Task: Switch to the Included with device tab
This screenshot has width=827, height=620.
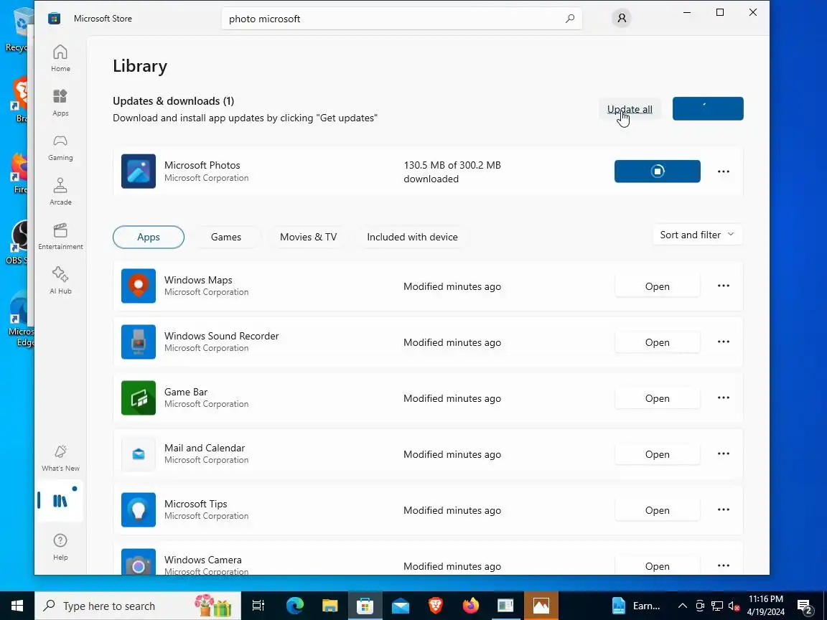Action: [x=412, y=238]
